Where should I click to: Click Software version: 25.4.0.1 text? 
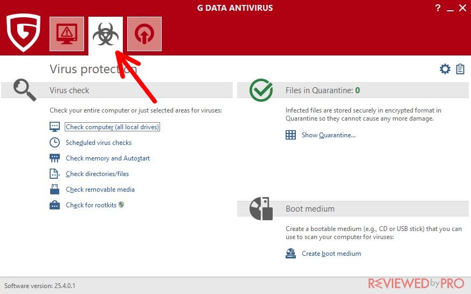point(40,285)
